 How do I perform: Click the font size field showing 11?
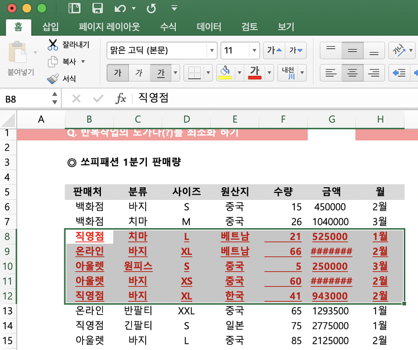click(235, 50)
